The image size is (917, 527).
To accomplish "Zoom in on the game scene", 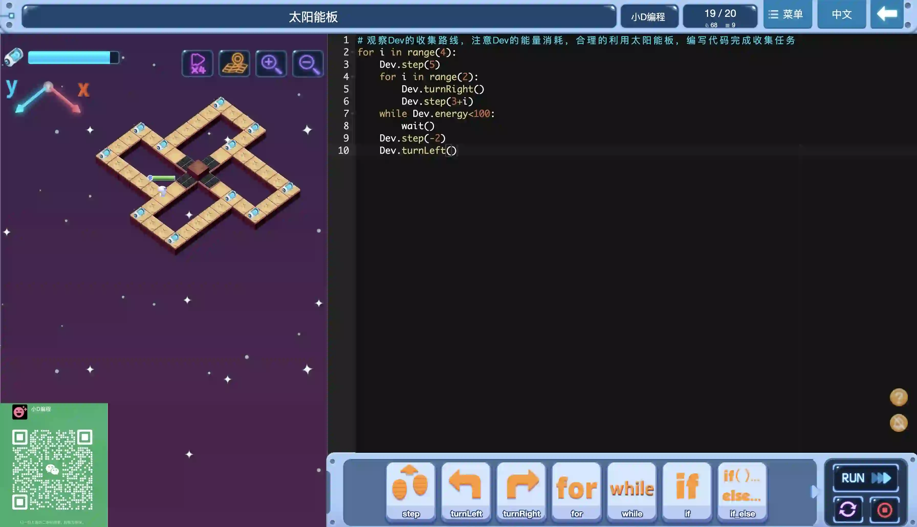I will coord(271,64).
